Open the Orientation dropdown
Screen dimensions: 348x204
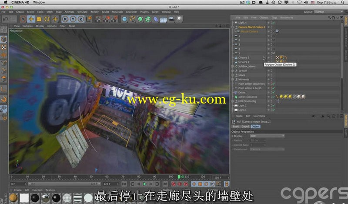click(x=267, y=149)
